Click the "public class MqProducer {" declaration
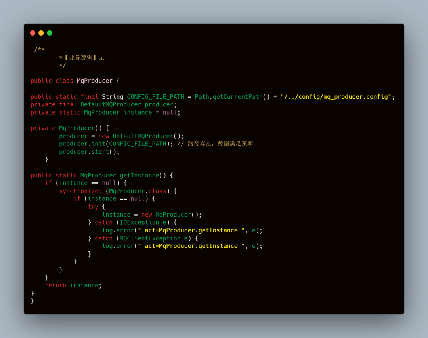Screen dimensions: 428x338 point(75,81)
